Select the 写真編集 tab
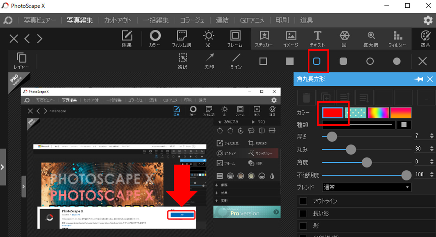436x237 pixels. [80, 20]
